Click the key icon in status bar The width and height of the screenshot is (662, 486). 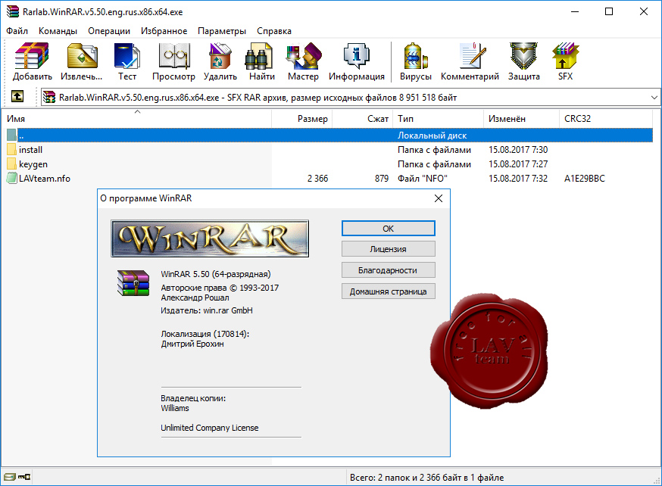(24, 477)
